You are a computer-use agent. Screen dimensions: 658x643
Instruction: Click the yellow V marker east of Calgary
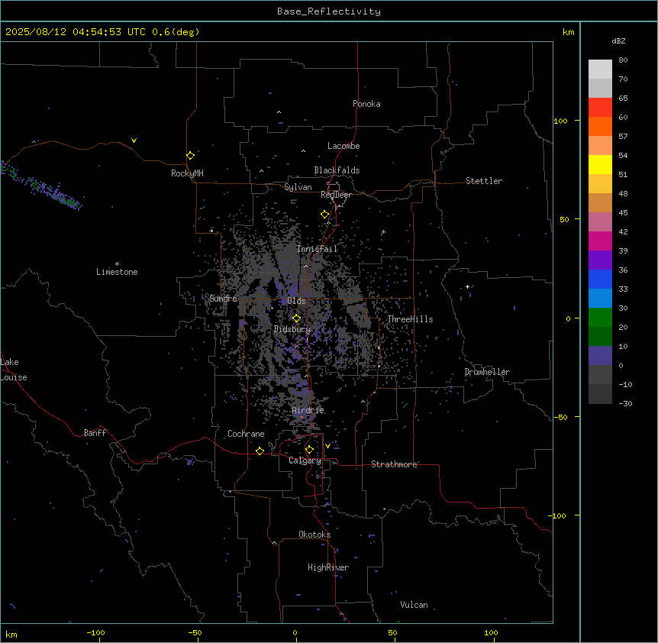(x=327, y=446)
